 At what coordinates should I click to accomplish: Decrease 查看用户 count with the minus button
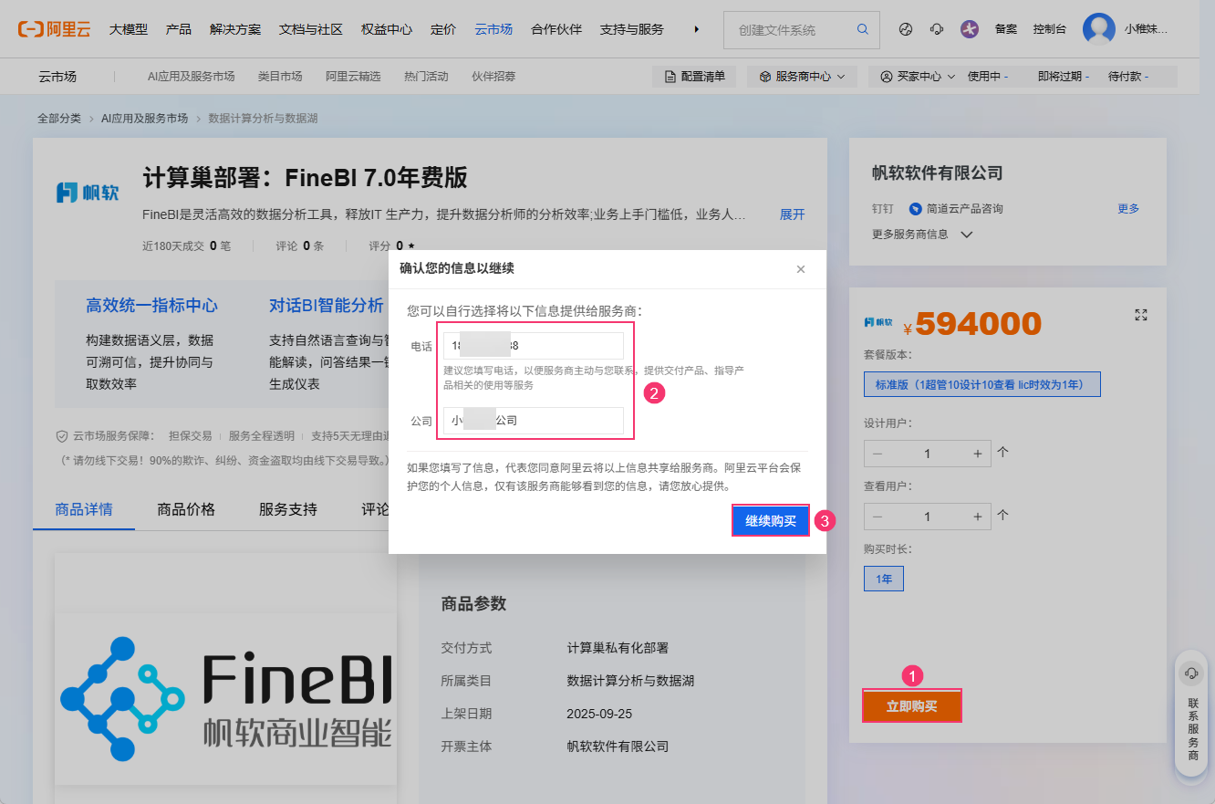coord(877,517)
